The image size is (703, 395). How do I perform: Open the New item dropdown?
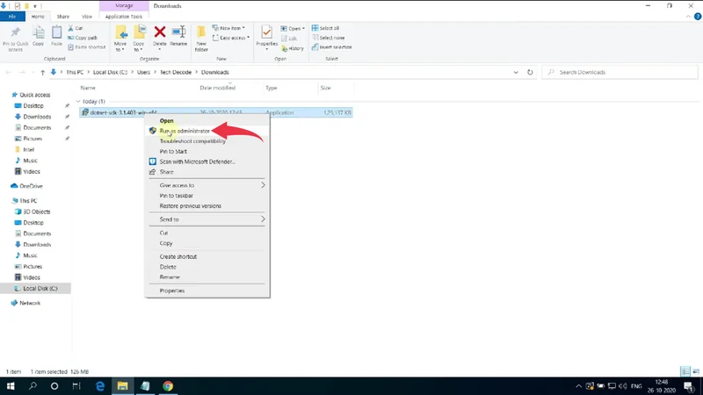[x=233, y=28]
